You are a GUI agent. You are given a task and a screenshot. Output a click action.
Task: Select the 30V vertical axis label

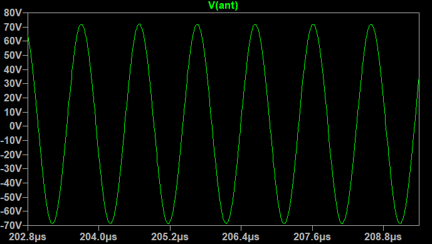[13, 84]
